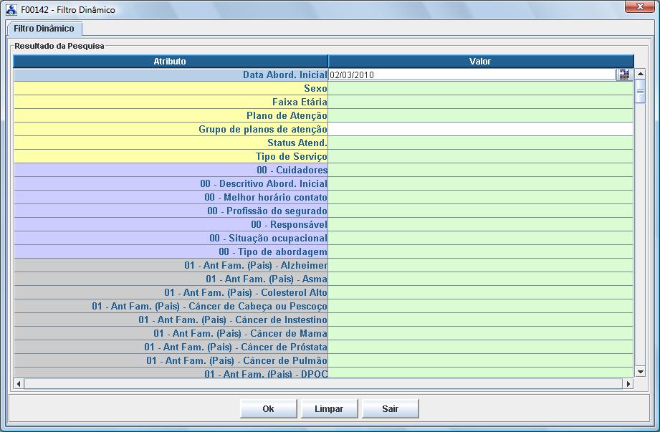Image resolution: width=660 pixels, height=432 pixels.
Task: Click the Valor column header
Action: click(480, 62)
